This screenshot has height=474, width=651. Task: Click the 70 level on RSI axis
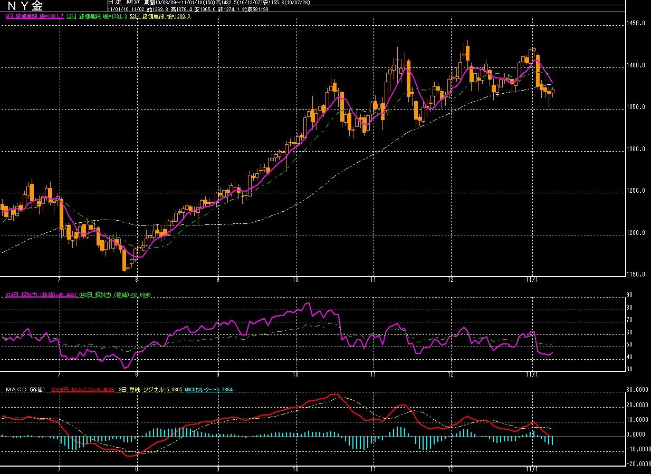(629, 320)
